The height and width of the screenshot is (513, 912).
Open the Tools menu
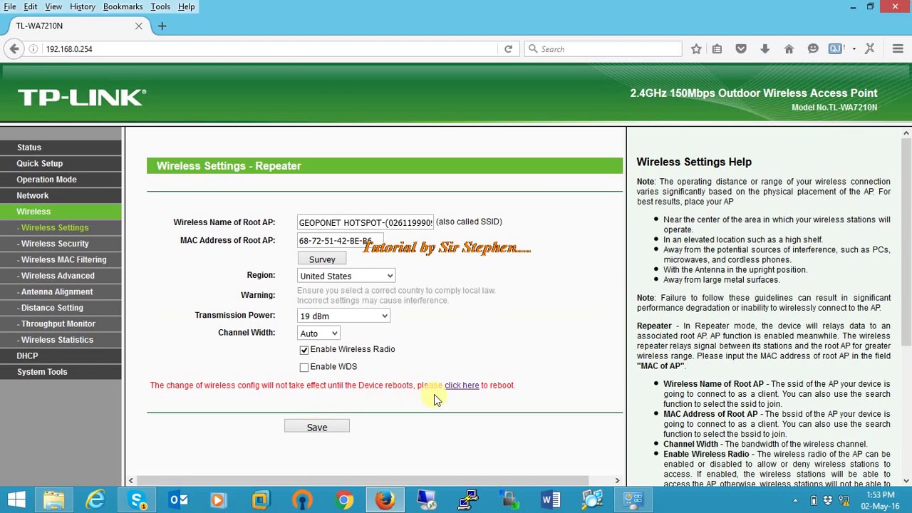pyautogui.click(x=160, y=6)
